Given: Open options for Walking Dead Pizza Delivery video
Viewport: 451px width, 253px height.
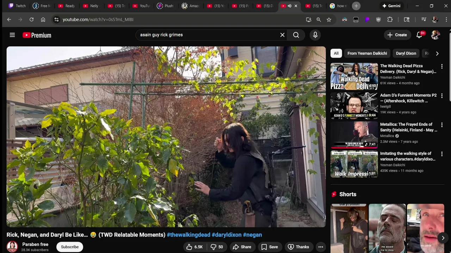Looking at the screenshot, I should [442, 66].
